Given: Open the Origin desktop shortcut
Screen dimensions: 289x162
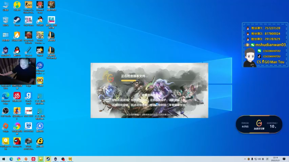Looking at the screenshot, I should pos(6,127).
